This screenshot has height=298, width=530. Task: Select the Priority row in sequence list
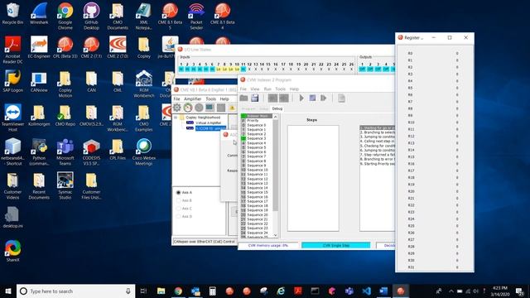(x=257, y=120)
